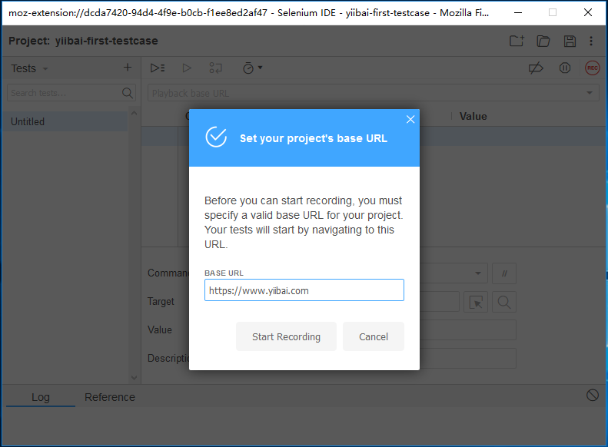Toggle the disable breakpoints icon
The width and height of the screenshot is (608, 447).
click(x=536, y=68)
